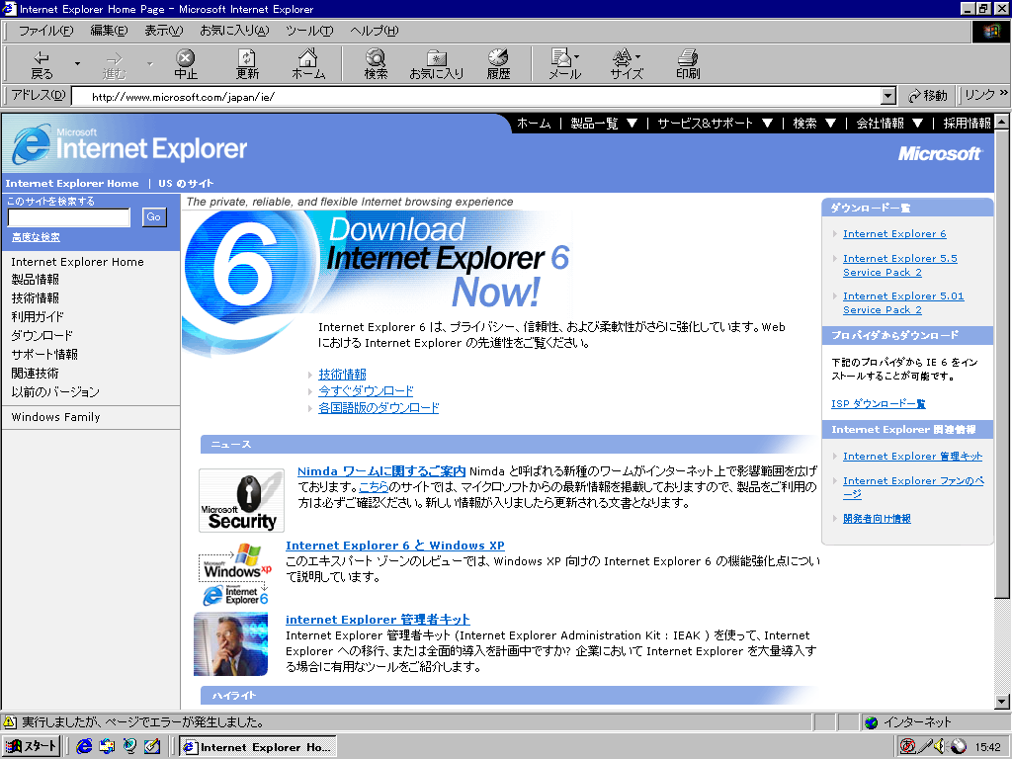Click the Size (サイズ) toolbar icon
This screenshot has height=759, width=1012.
click(626, 64)
